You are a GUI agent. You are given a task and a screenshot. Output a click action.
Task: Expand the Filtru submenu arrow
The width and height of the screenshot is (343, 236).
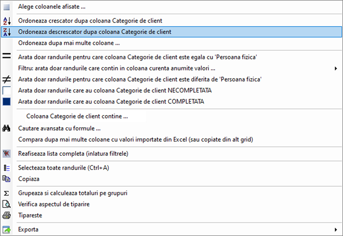tap(336, 69)
